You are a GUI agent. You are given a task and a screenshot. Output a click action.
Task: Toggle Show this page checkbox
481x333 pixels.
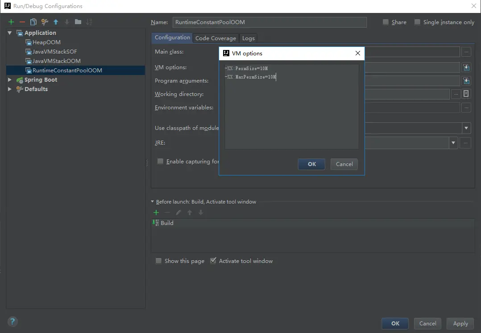click(x=158, y=261)
